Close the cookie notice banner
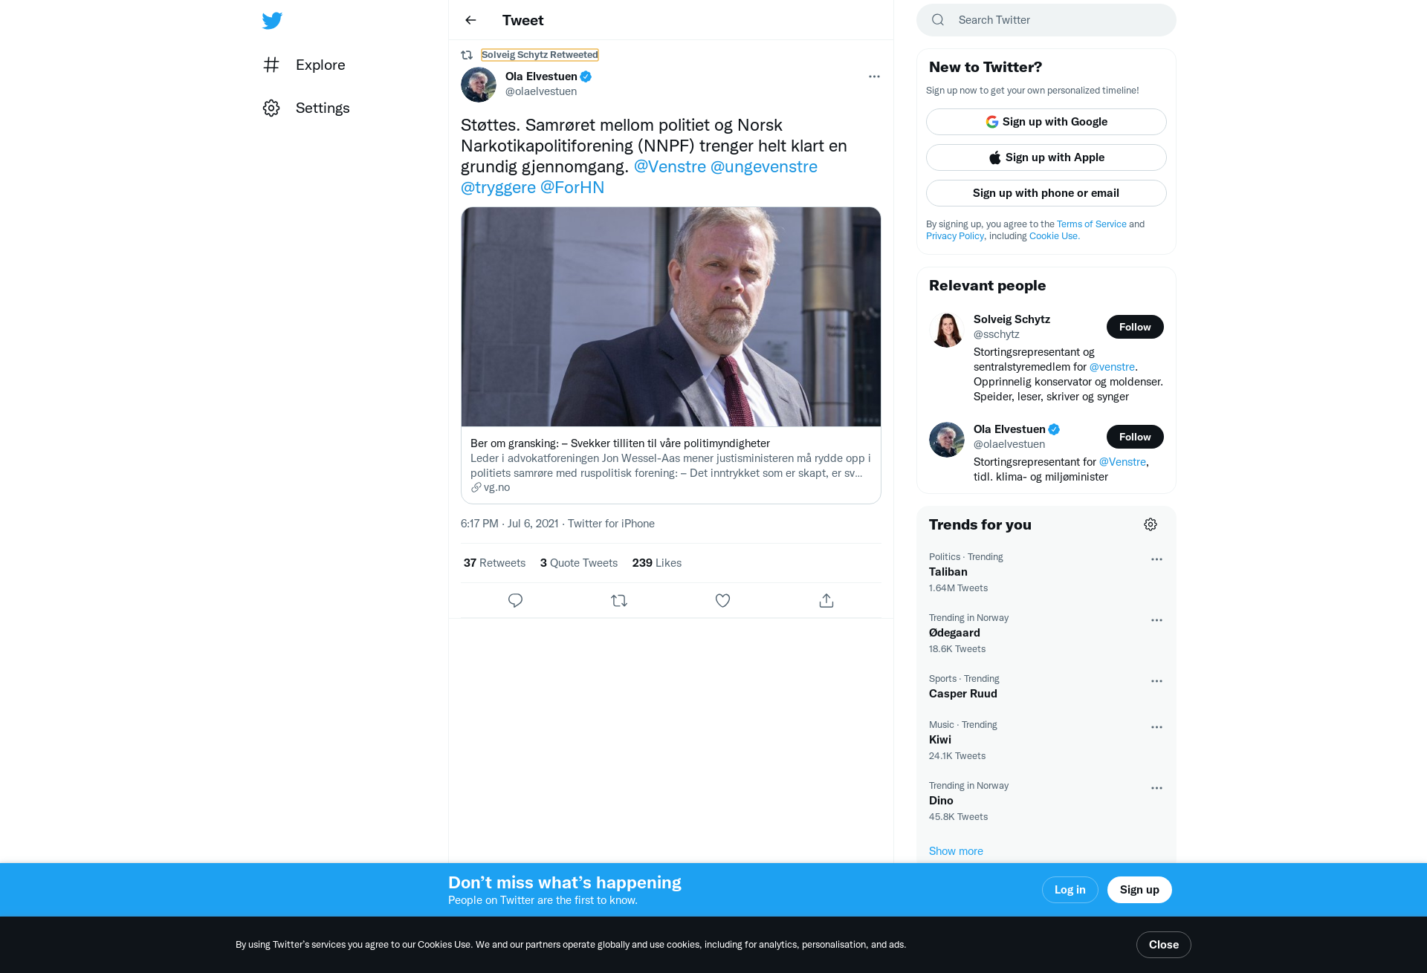The image size is (1427, 973). tap(1164, 945)
